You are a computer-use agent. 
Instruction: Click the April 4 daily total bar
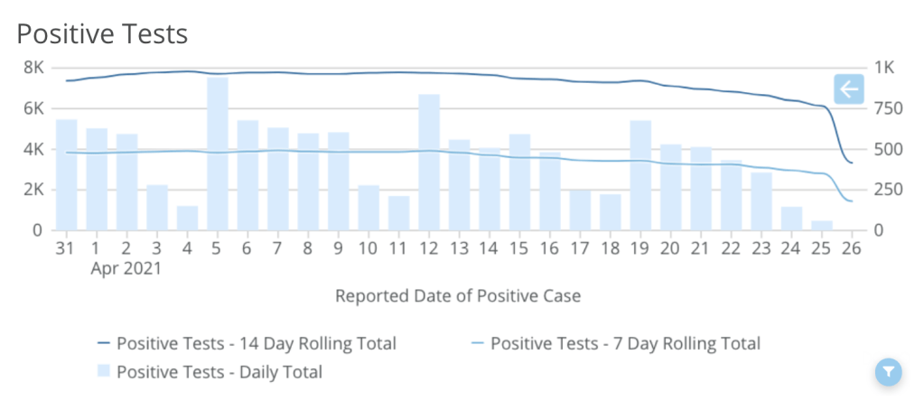[x=187, y=218]
